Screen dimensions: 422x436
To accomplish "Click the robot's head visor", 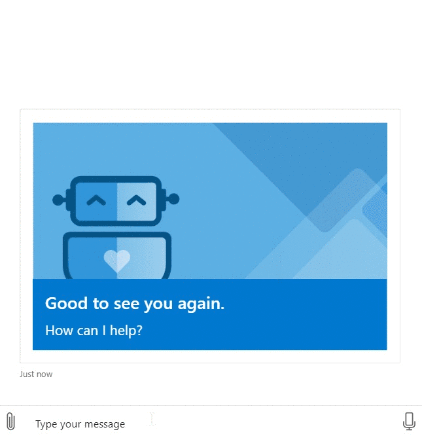I will 116,201.
